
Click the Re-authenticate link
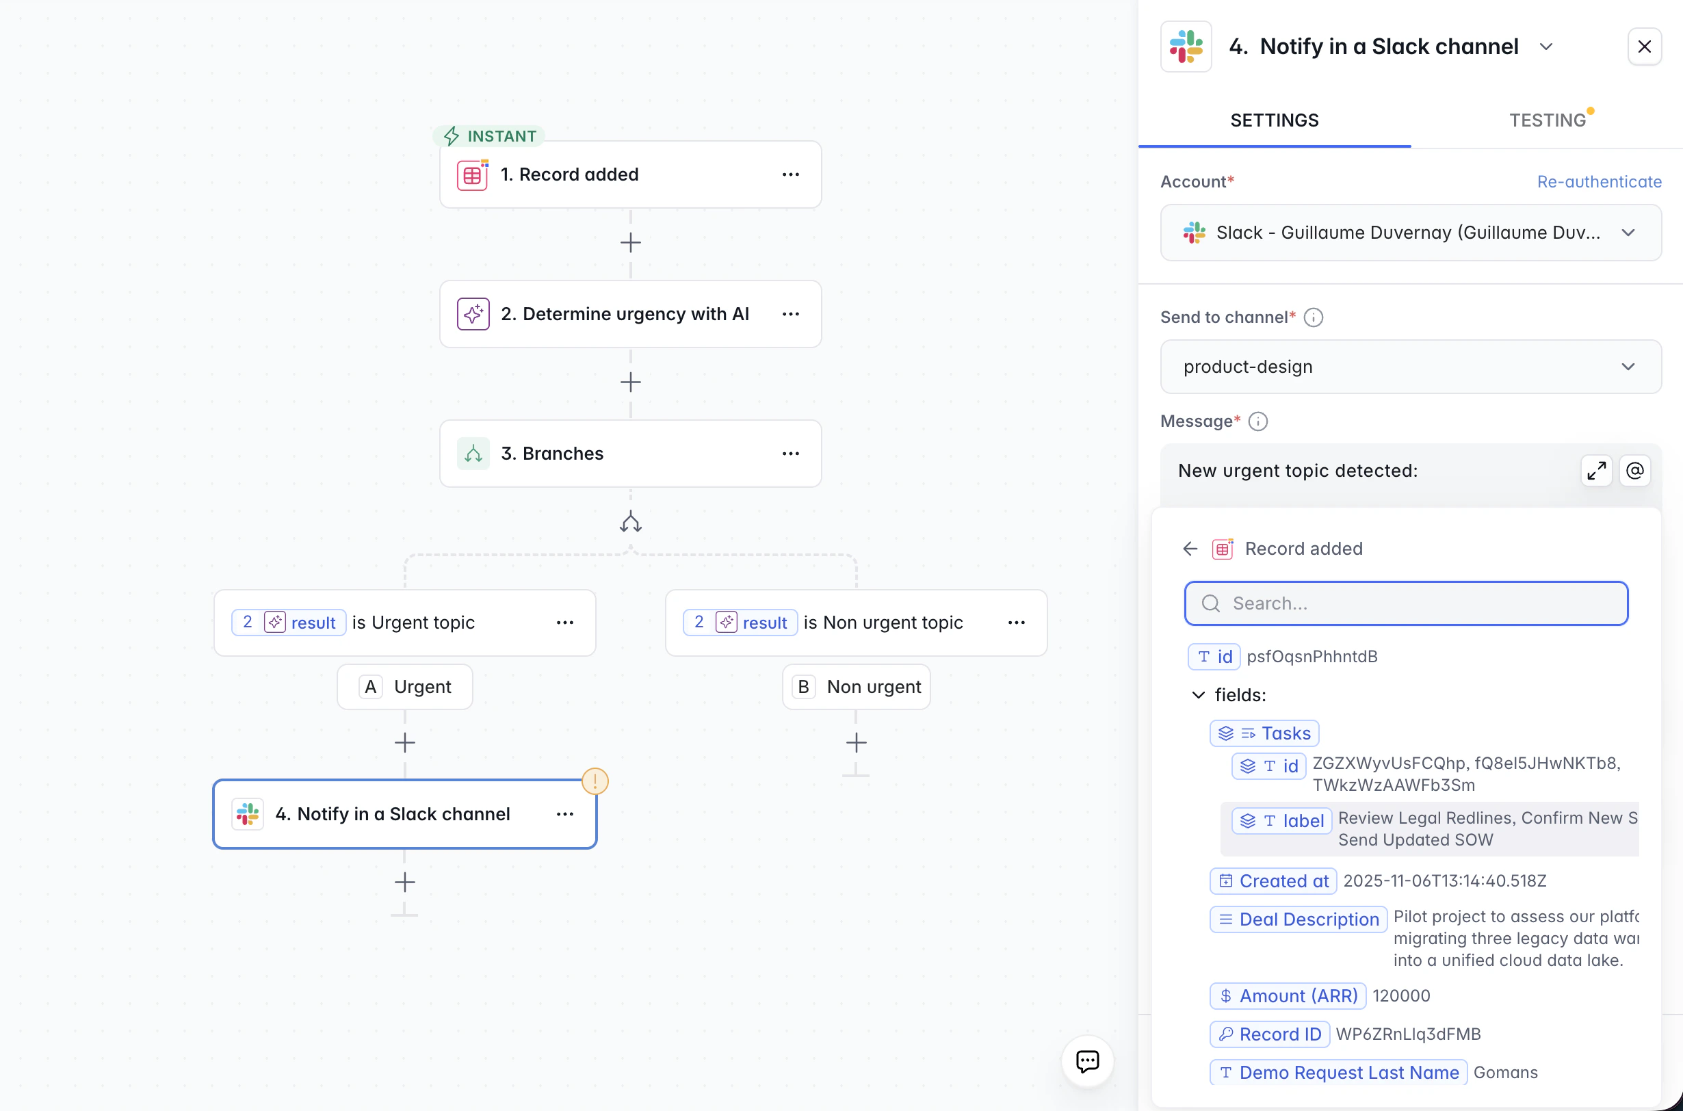(x=1599, y=181)
